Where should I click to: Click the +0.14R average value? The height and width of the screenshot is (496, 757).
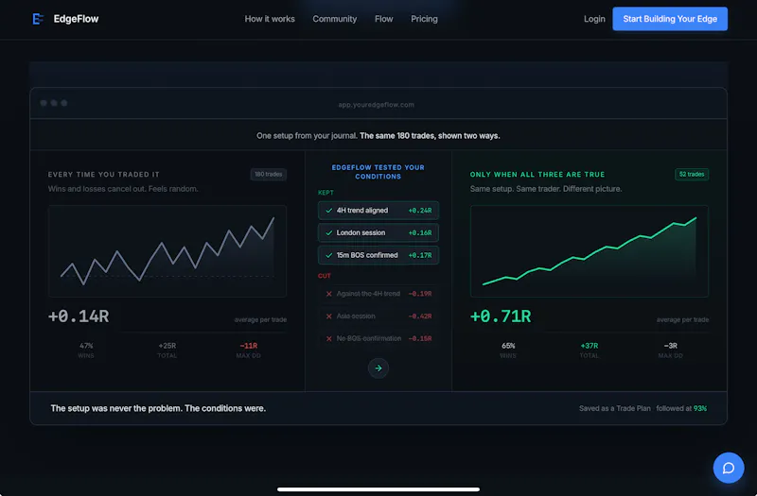point(79,316)
